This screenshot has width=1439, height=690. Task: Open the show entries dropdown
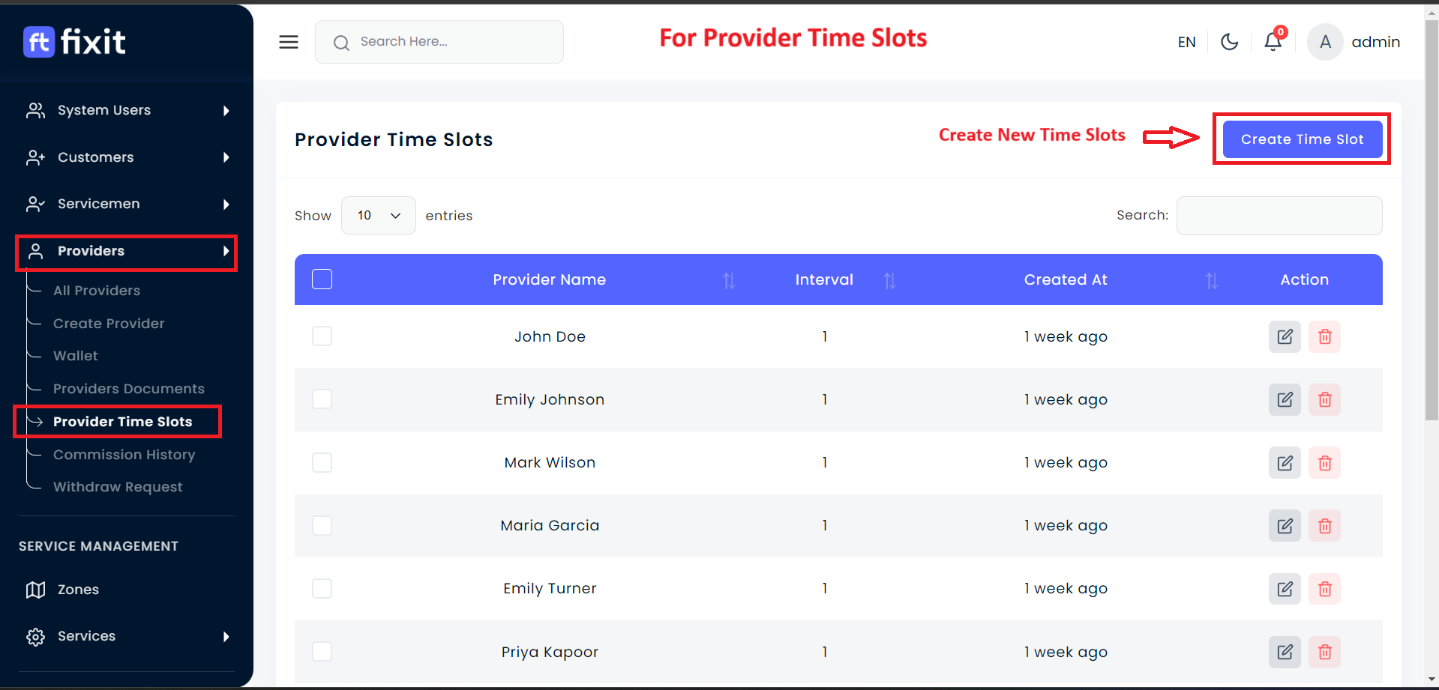click(378, 216)
